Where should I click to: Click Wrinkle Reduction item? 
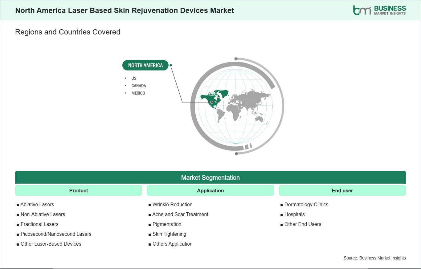pyautogui.click(x=170, y=204)
